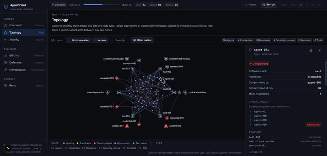Select the tool-003 square node
This screenshot has height=156, width=327.
(133, 69)
